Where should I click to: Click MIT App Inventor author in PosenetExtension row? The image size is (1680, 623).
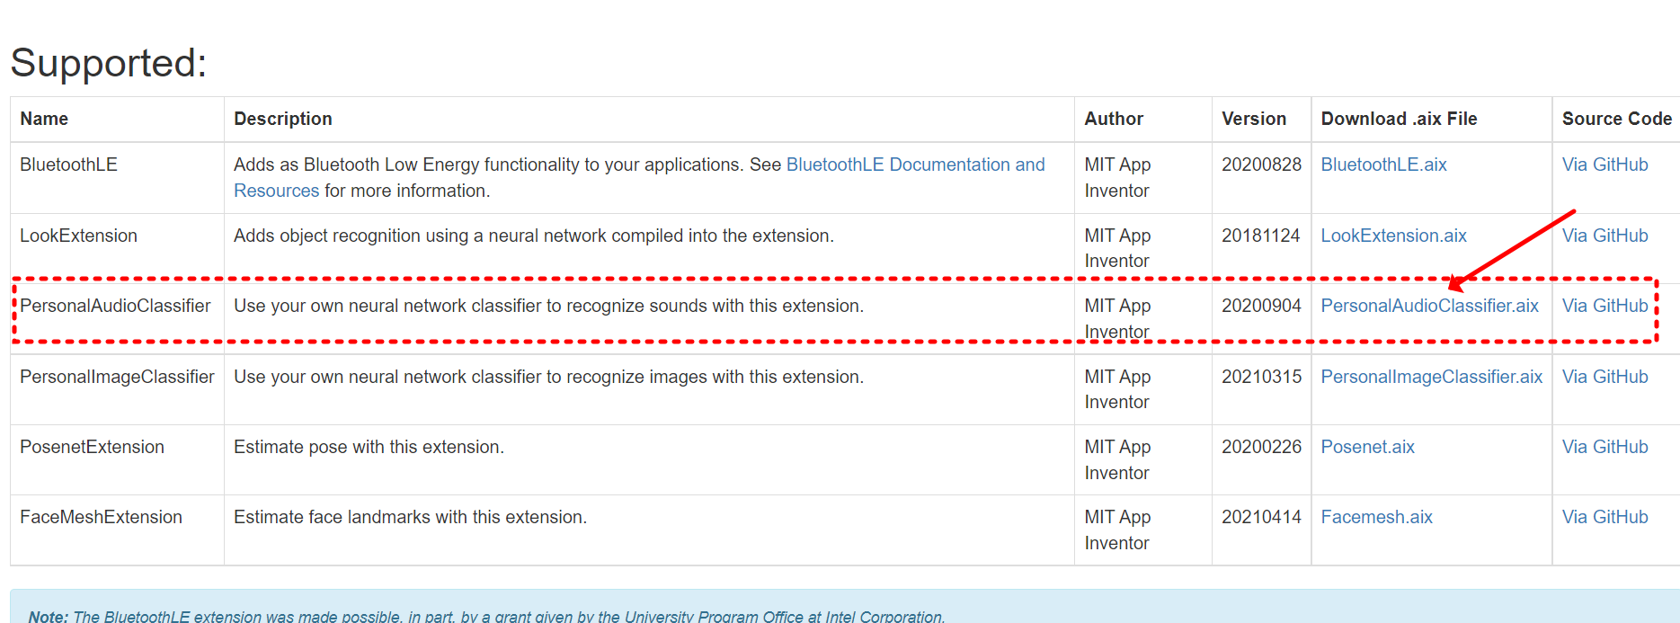1117,460
